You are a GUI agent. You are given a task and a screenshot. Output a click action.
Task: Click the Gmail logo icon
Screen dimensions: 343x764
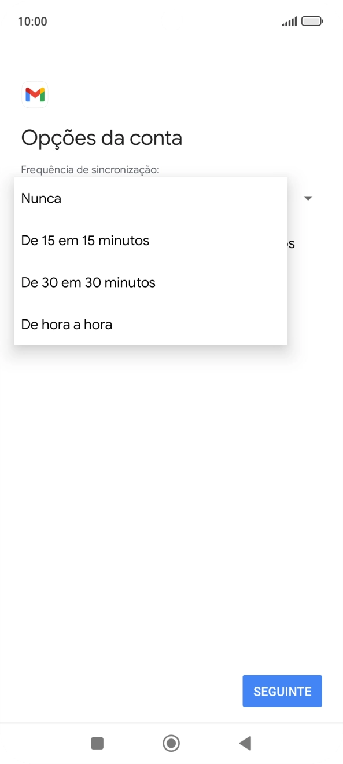coord(35,94)
